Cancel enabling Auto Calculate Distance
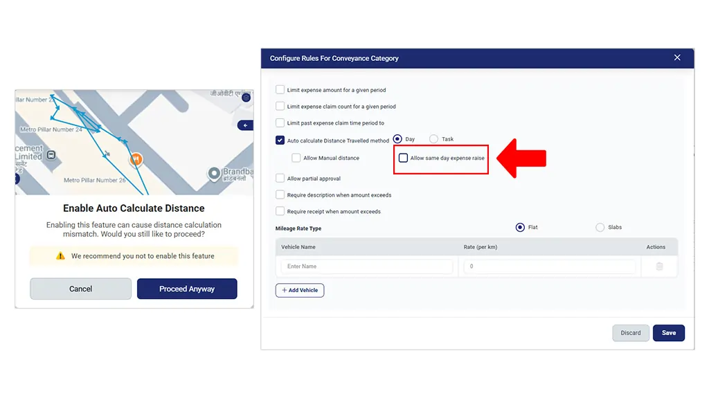 point(80,289)
